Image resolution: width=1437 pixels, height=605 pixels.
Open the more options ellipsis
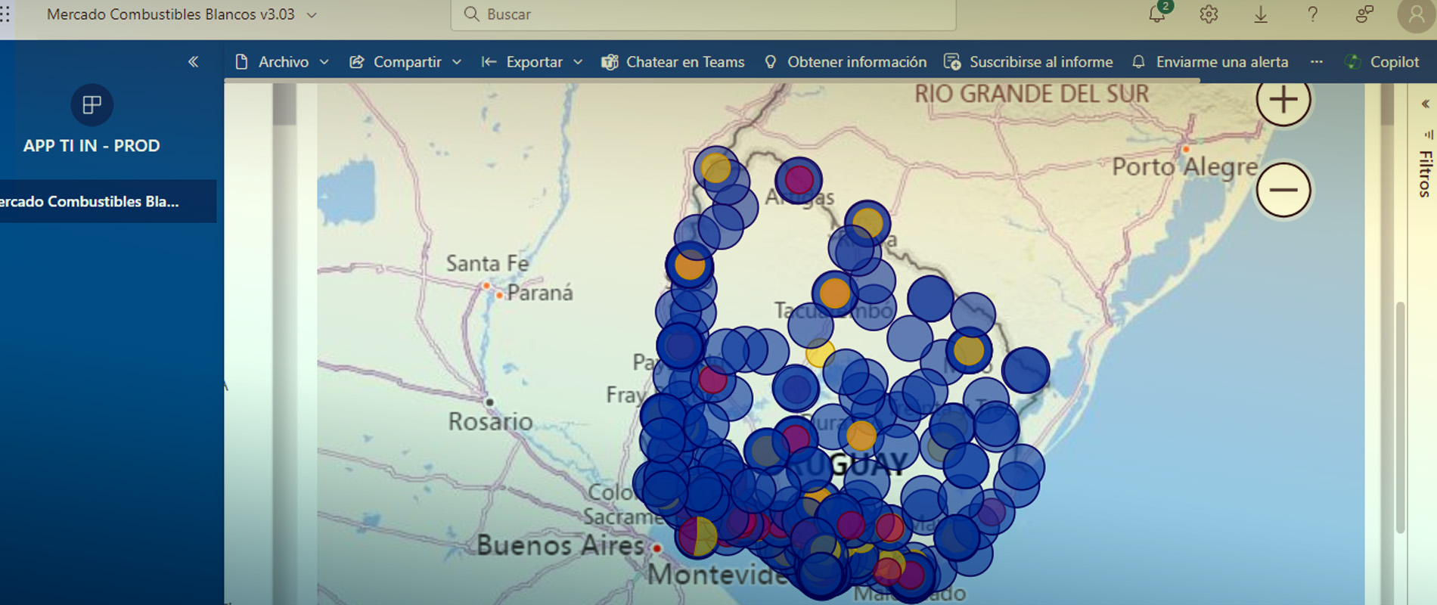[1317, 62]
